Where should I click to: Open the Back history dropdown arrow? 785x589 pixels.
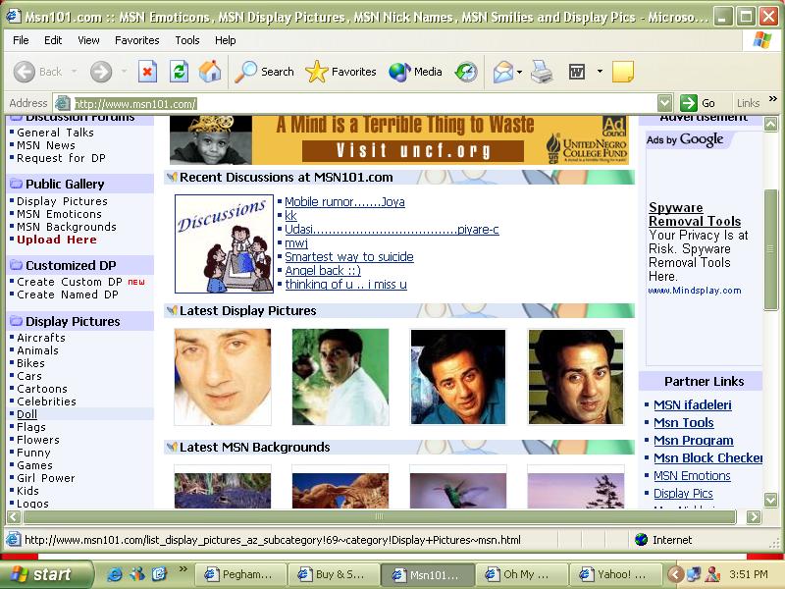coord(75,72)
